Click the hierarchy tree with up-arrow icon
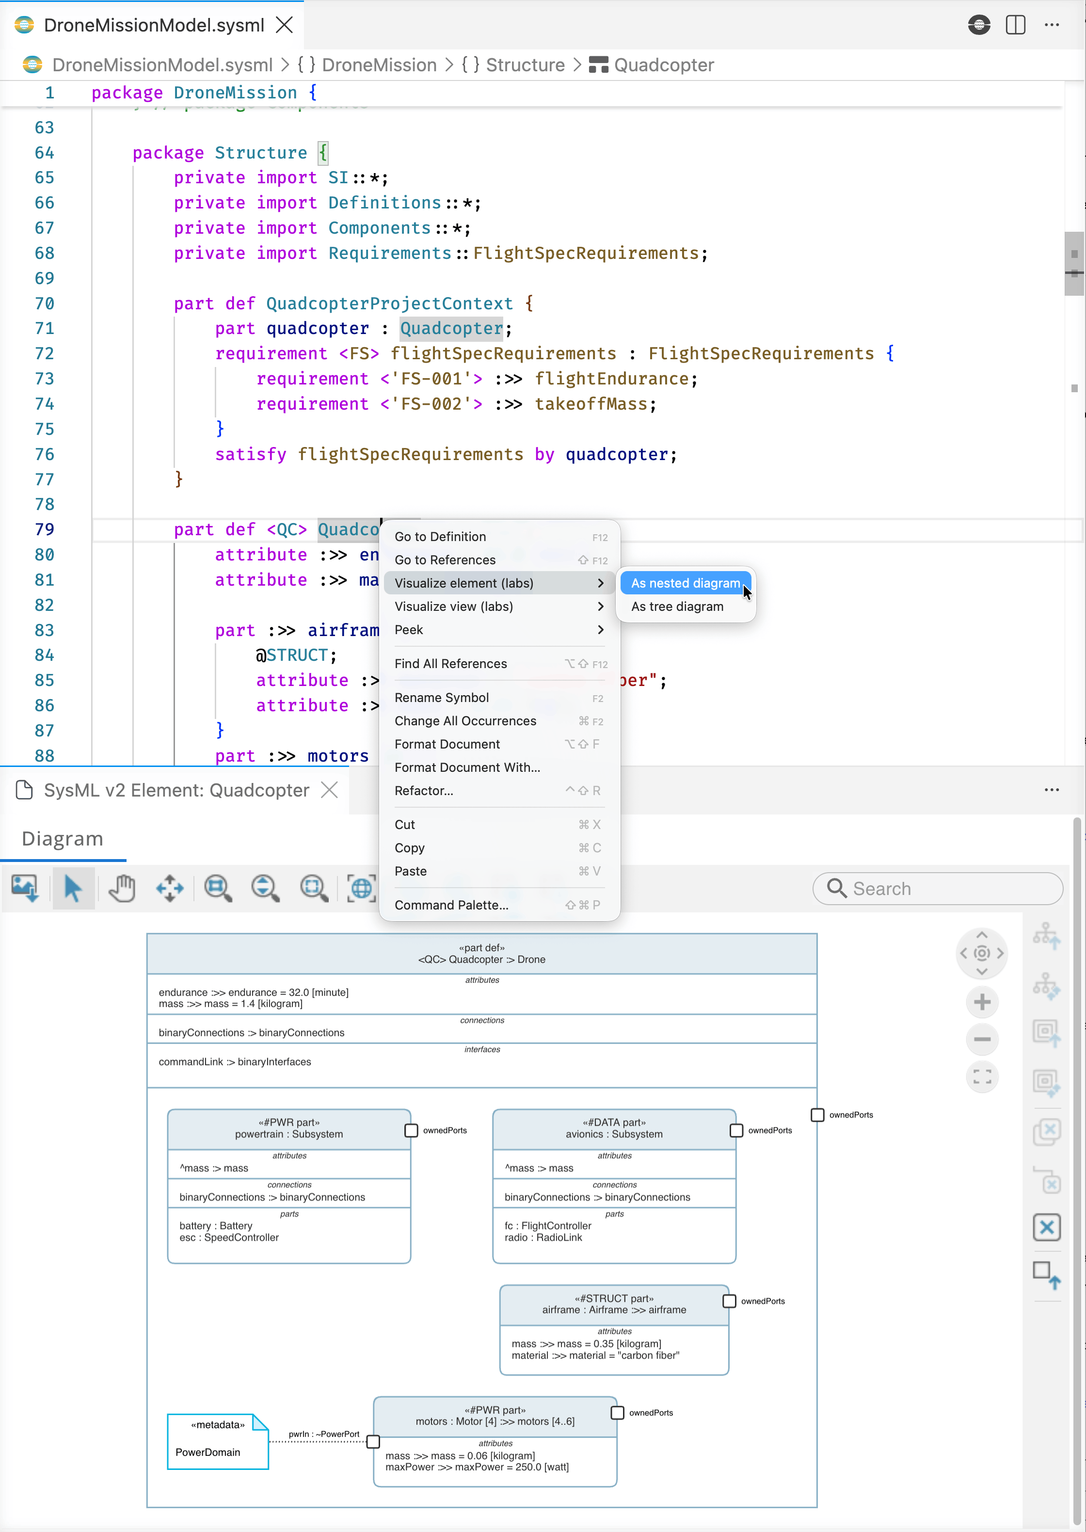Image resolution: width=1086 pixels, height=1532 pixels. pos(1047,936)
